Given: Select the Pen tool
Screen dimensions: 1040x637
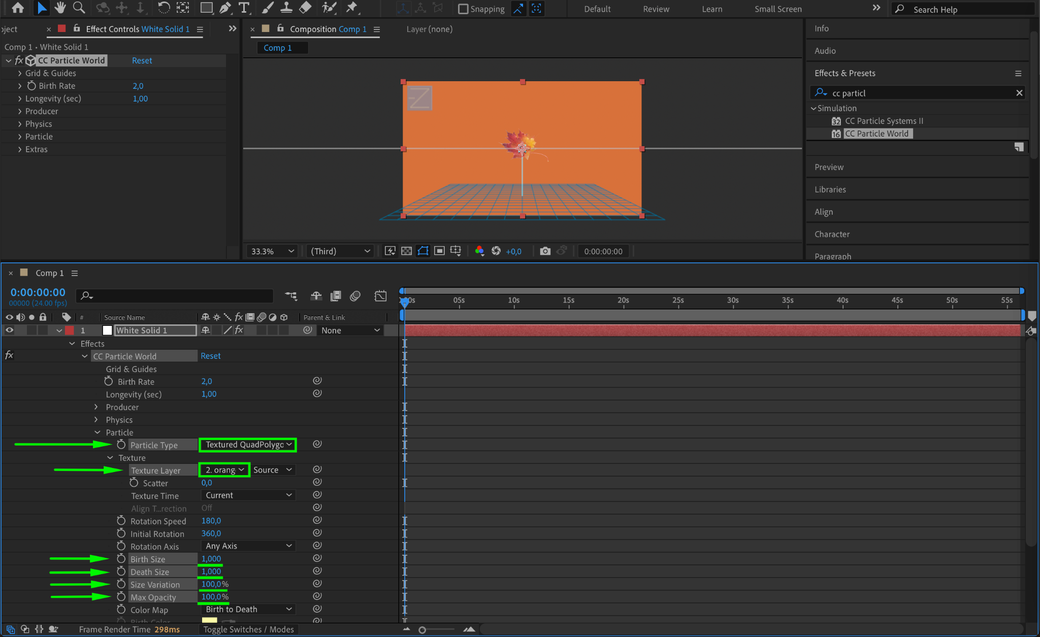Looking at the screenshot, I should coord(225,8).
